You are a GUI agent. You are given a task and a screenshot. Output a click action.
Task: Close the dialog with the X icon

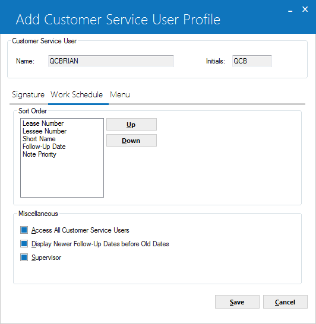pos(305,9)
